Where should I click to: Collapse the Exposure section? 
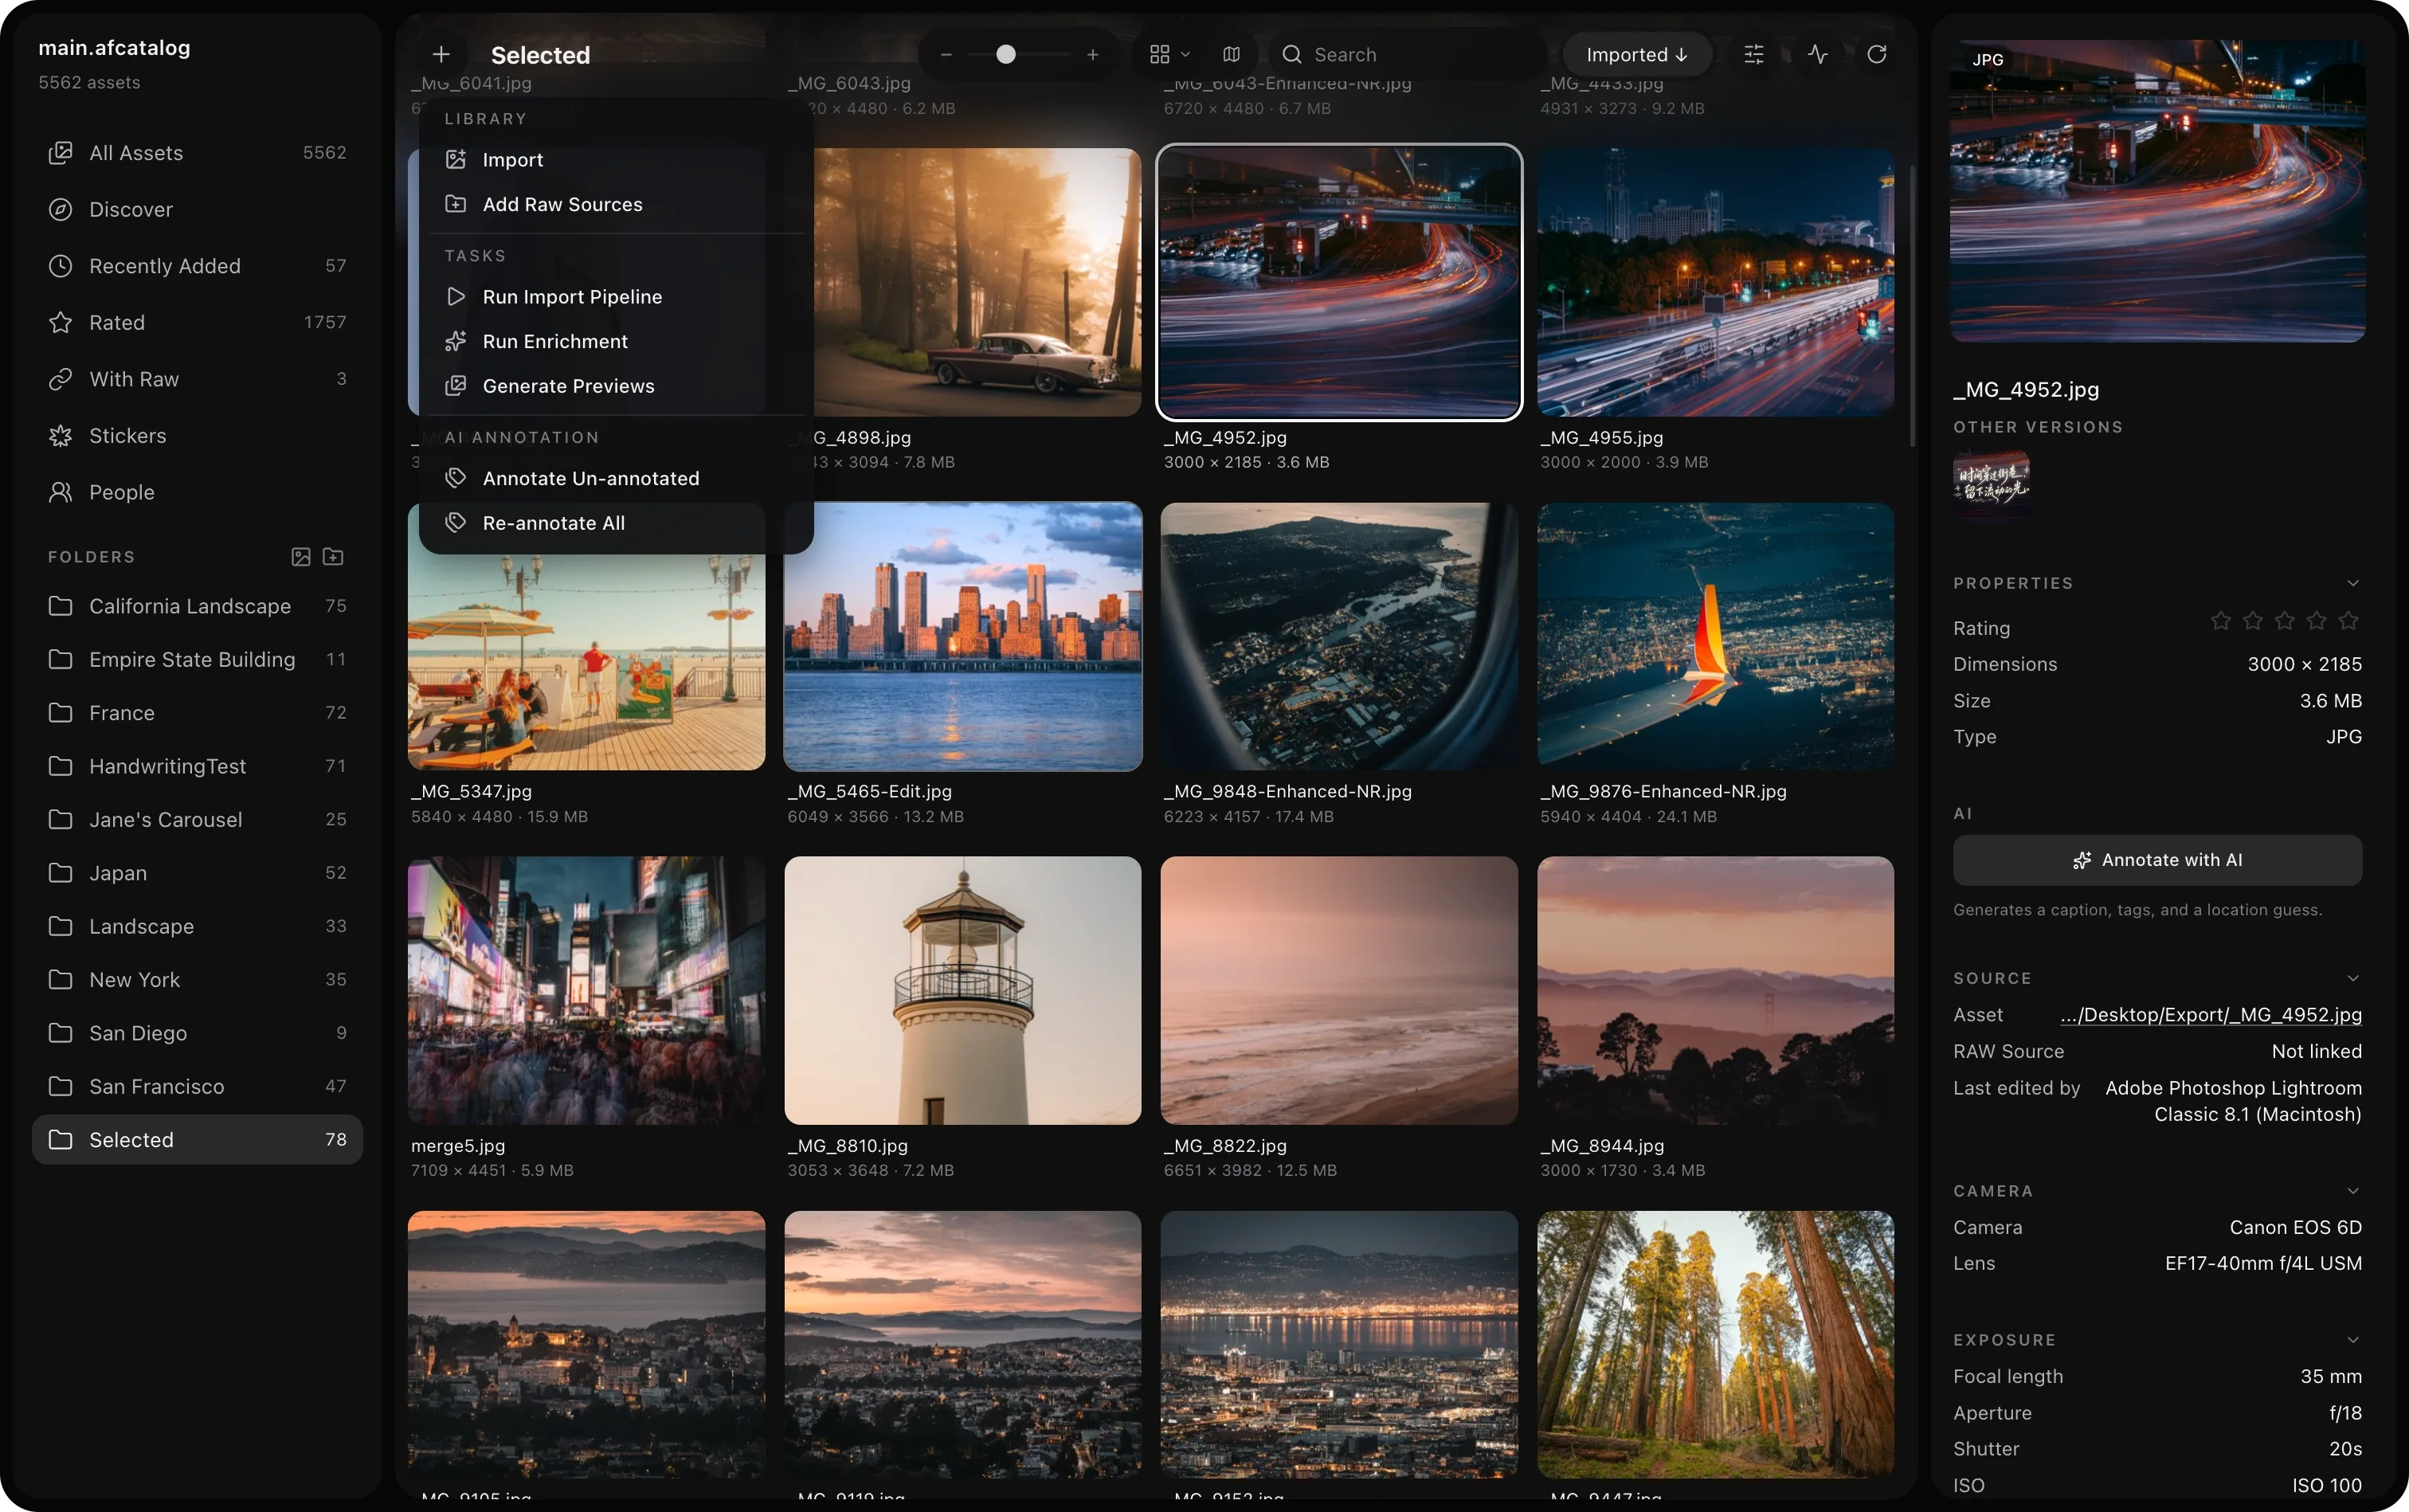tap(2353, 1340)
